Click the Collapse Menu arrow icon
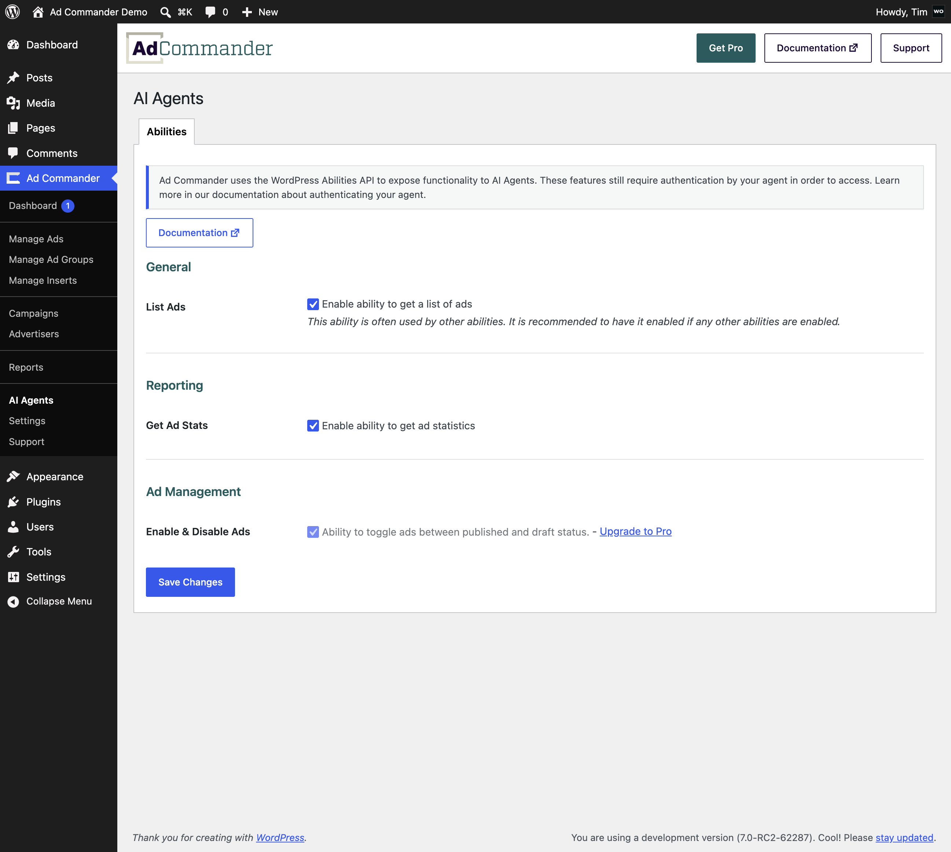The image size is (951, 852). click(x=13, y=602)
